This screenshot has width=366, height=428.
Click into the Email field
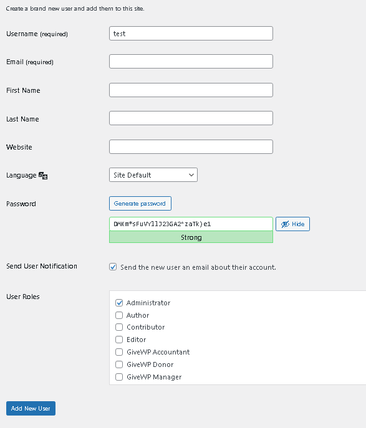[x=191, y=62]
